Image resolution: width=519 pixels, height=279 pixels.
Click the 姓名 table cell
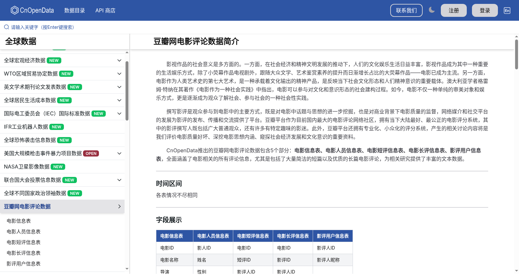(213, 260)
